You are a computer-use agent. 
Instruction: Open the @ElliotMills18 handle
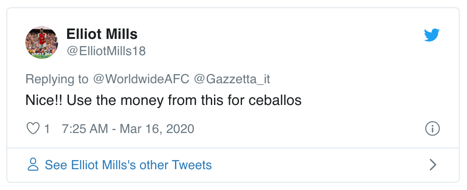coord(106,51)
